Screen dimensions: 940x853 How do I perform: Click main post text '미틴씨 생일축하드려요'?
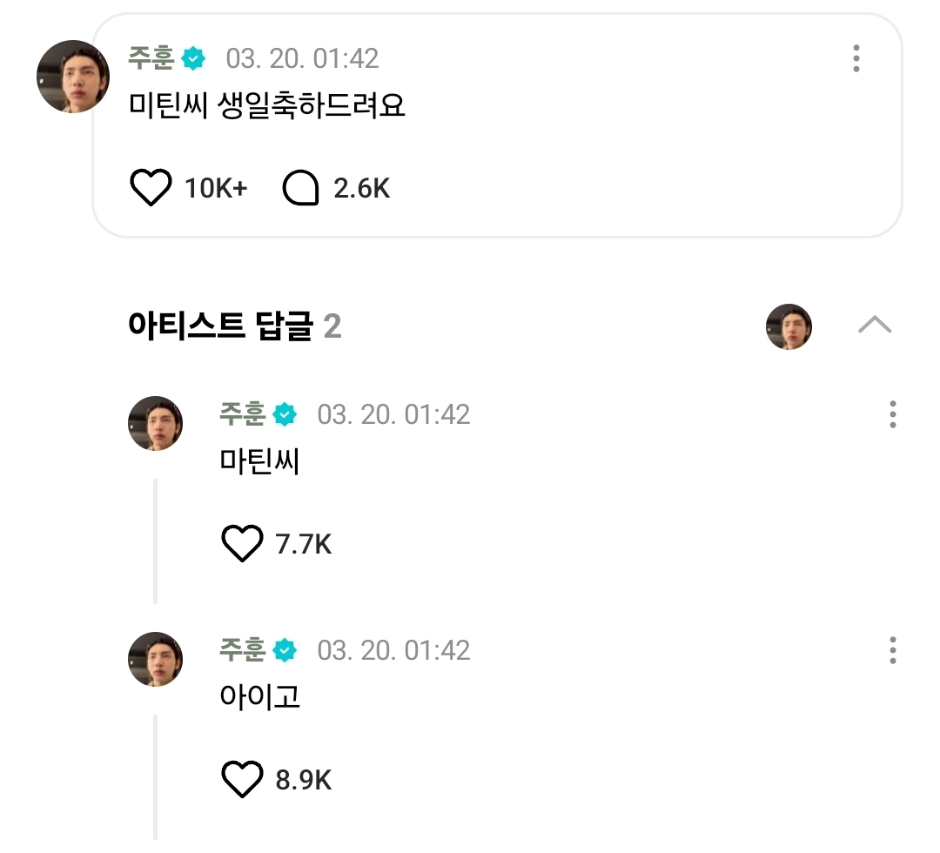pos(266,105)
